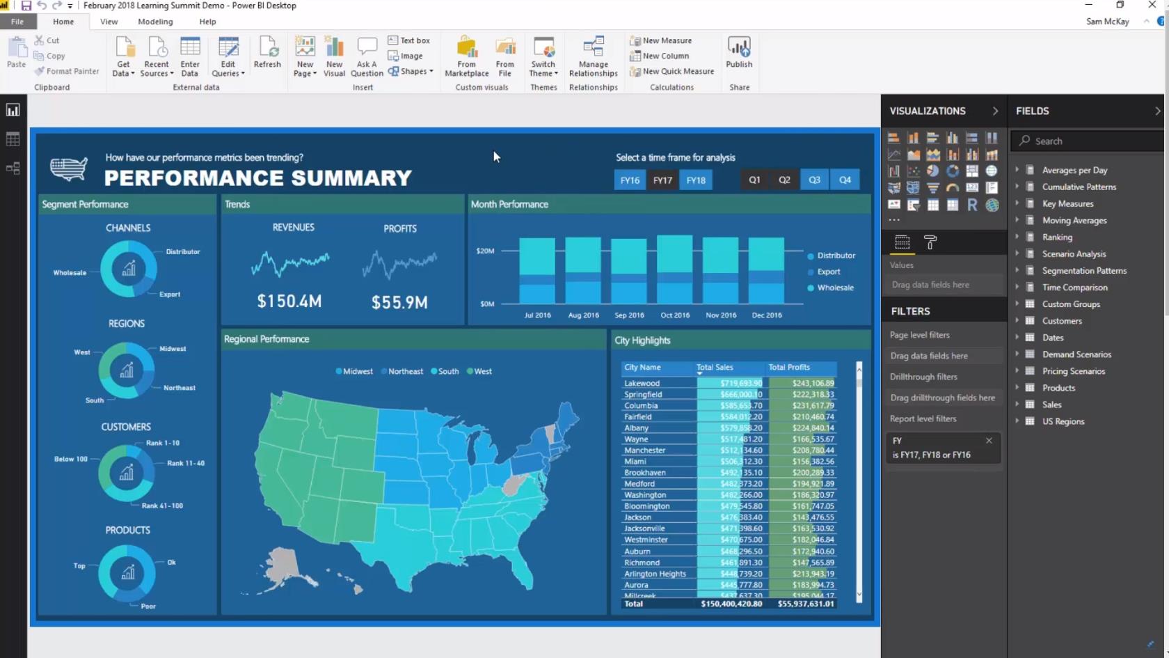Switch to the Modeling ribbon tab

(155, 22)
